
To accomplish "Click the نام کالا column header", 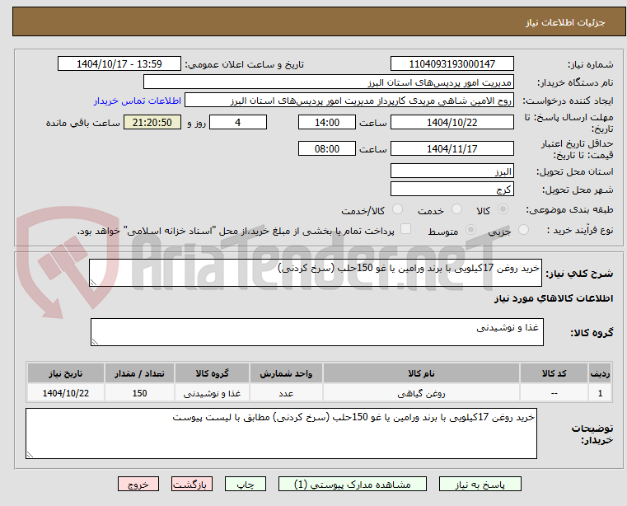I will click(421, 373).
